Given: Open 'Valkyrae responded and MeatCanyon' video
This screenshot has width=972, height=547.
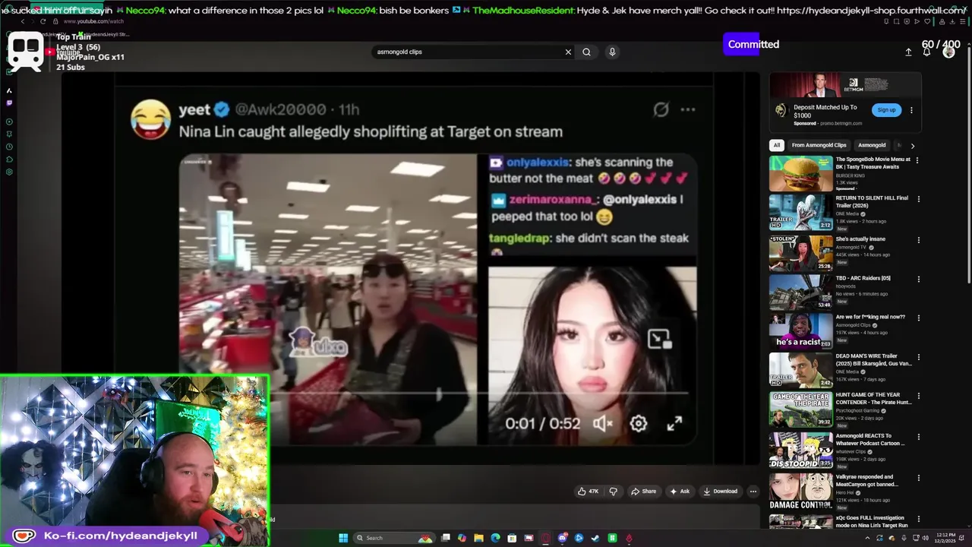Looking at the screenshot, I should pos(801,491).
